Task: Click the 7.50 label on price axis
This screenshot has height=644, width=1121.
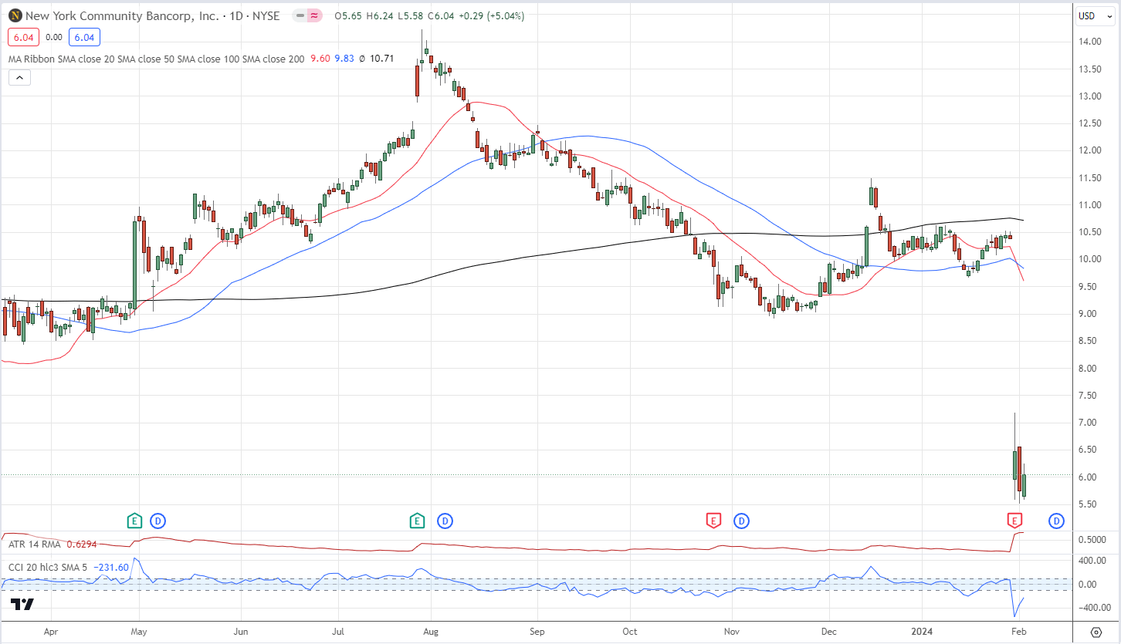Action: (x=1089, y=396)
